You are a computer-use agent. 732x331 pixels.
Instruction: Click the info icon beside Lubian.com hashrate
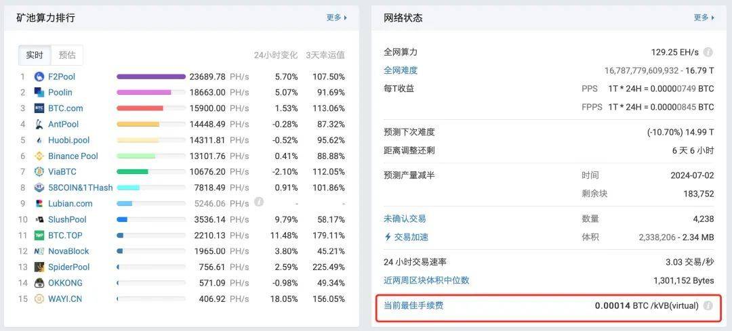pyautogui.click(x=259, y=202)
